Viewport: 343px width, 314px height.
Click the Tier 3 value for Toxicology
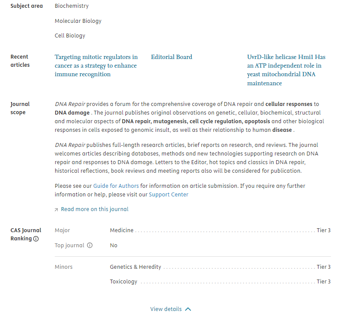coord(324,282)
